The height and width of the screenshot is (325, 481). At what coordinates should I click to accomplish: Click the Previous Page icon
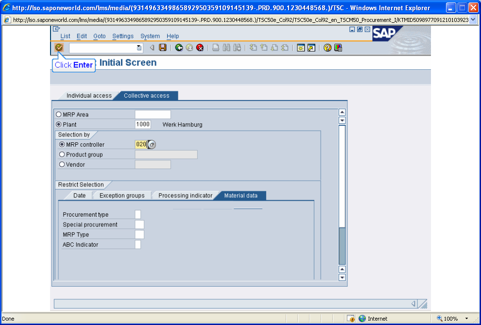263,48
